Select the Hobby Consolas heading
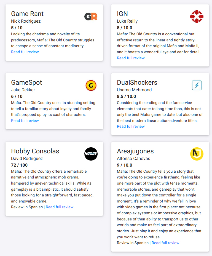 [35, 151]
